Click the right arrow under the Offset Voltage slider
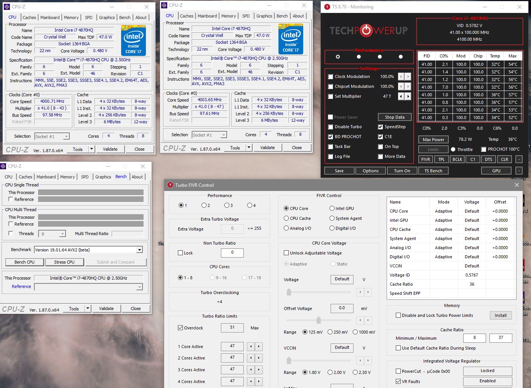Screen dimensions: 531x388 click(x=368, y=320)
